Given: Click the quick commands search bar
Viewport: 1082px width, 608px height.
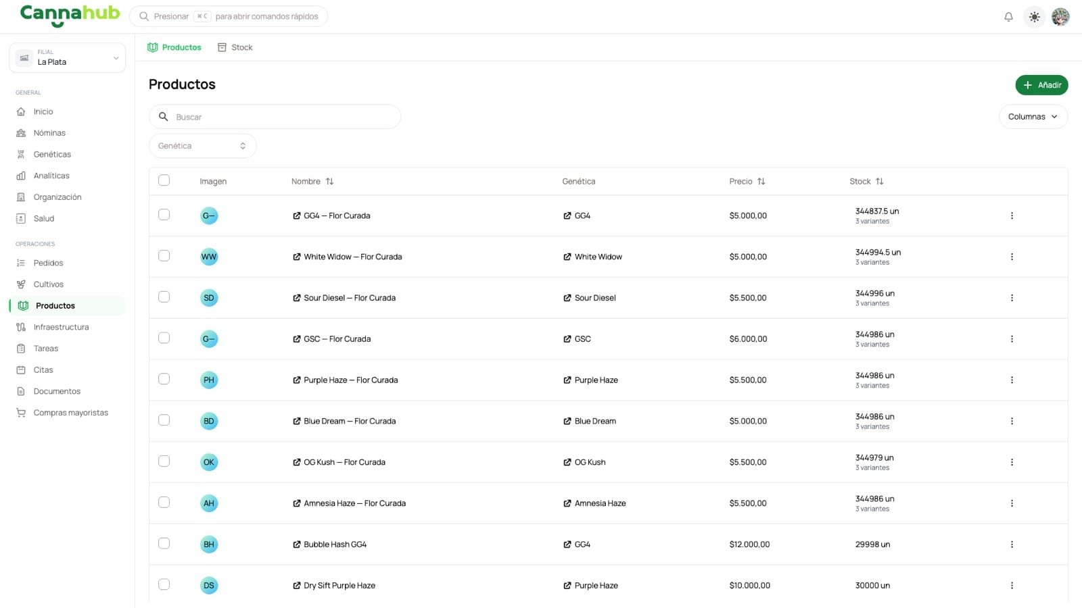Looking at the screenshot, I should click(x=229, y=16).
